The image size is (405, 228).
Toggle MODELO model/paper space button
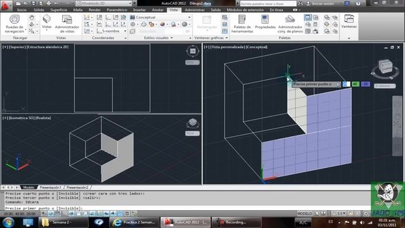304,213
